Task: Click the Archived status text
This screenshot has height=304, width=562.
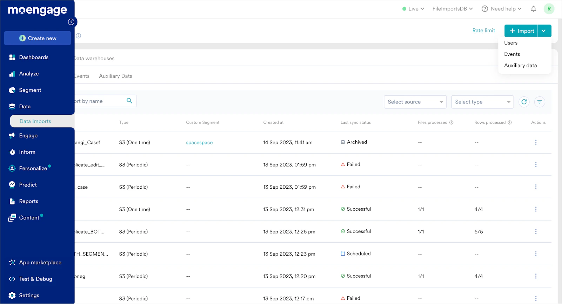Action: pos(357,142)
